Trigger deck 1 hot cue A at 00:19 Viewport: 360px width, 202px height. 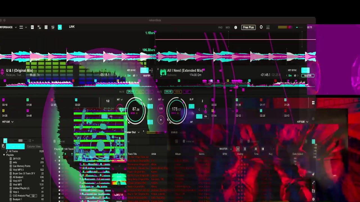[3, 100]
